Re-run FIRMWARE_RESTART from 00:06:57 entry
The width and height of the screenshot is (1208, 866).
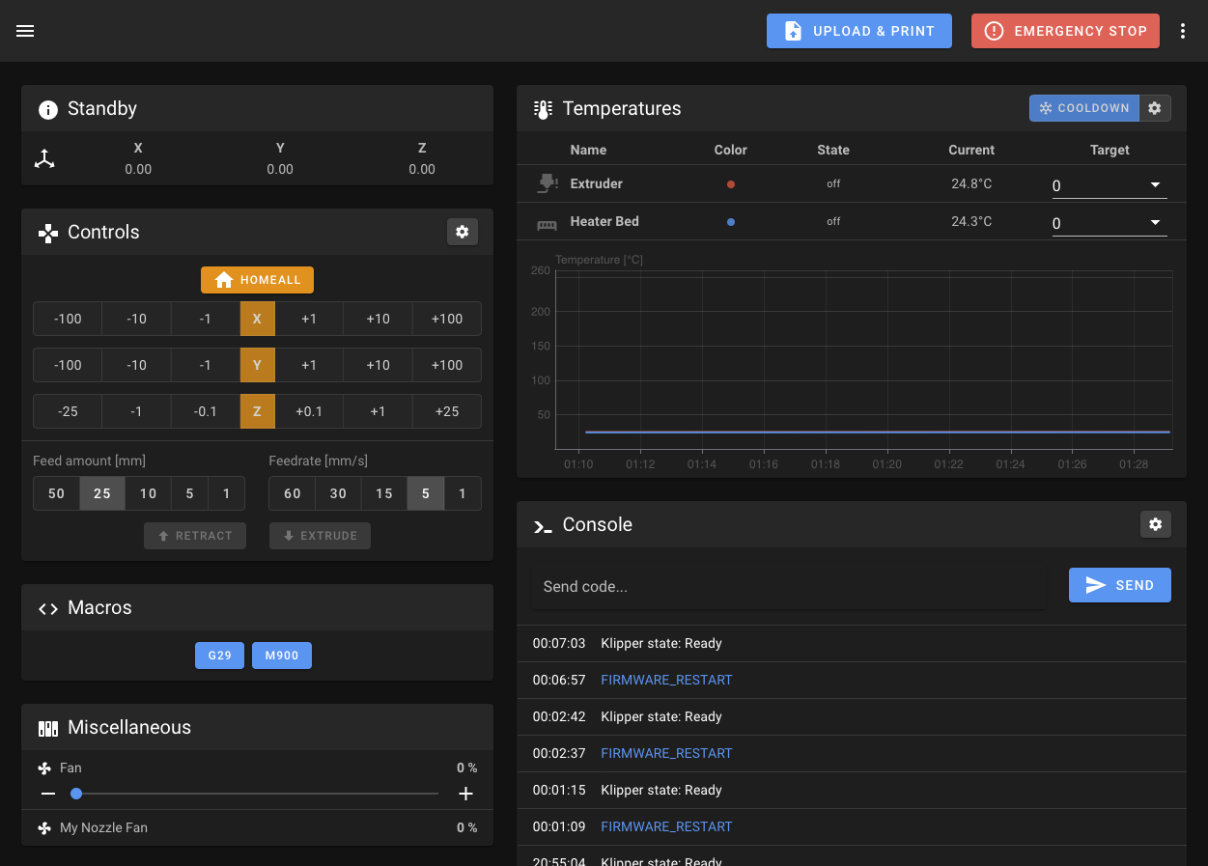coord(666,680)
